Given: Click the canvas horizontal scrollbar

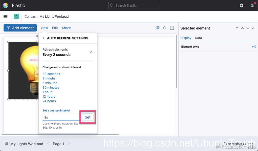Looking at the screenshot, I should (x=60, y=134).
